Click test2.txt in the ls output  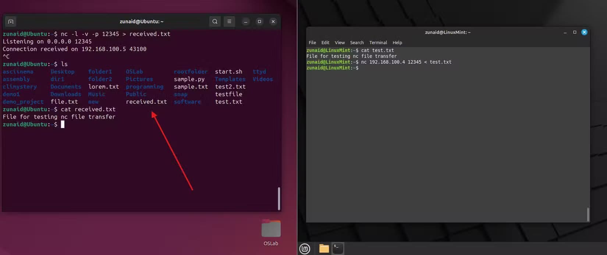coord(230,87)
